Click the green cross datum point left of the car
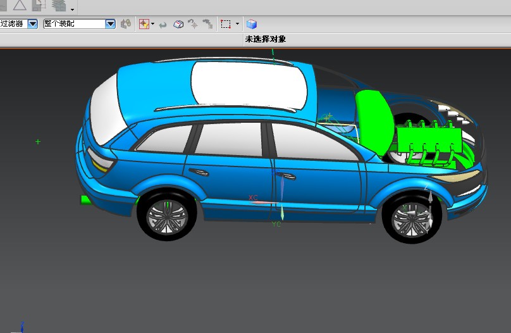The image size is (511, 333). tap(38, 142)
